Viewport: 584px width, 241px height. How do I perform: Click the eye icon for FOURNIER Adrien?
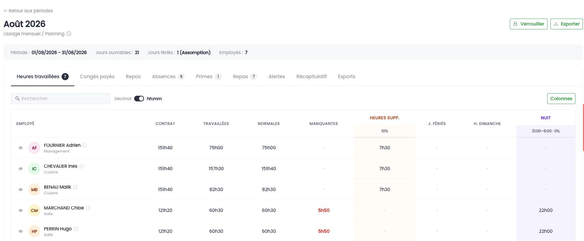click(21, 148)
